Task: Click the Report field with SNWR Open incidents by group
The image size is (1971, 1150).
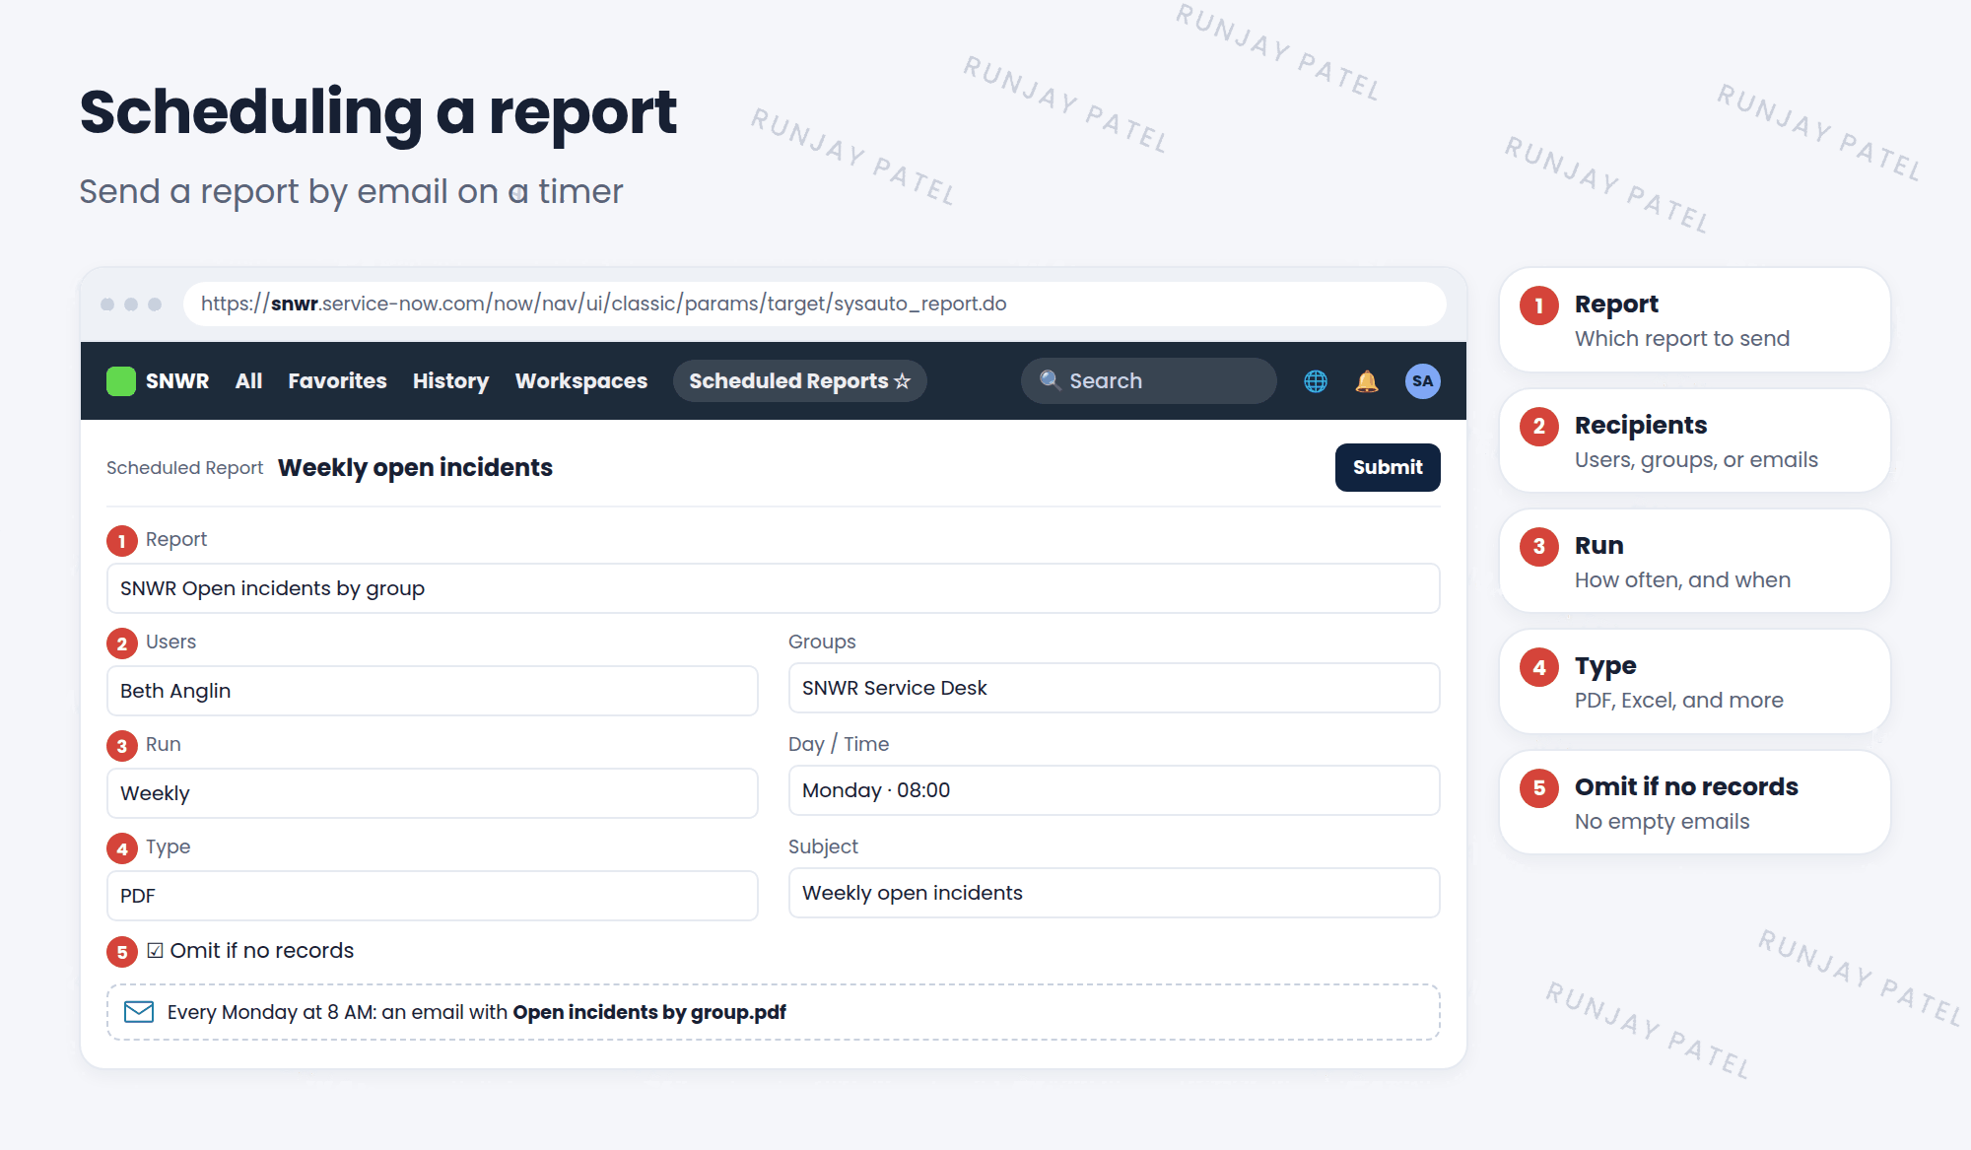Action: click(773, 588)
